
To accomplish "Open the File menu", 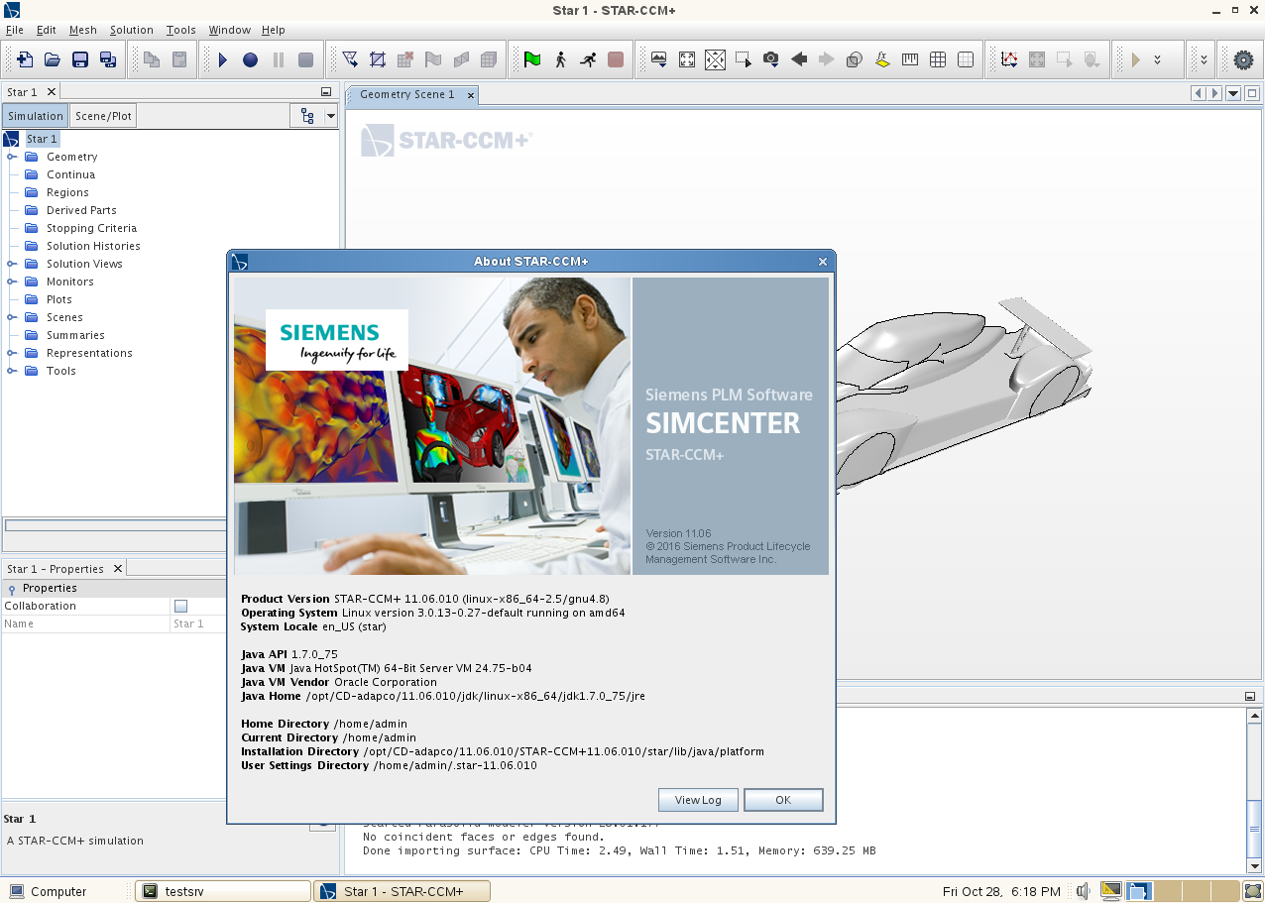I will [x=15, y=30].
